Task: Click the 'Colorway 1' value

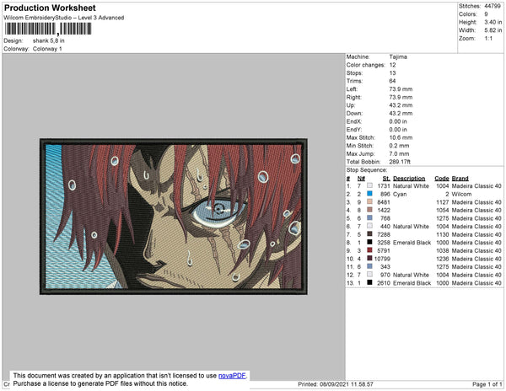Action: pos(47,49)
